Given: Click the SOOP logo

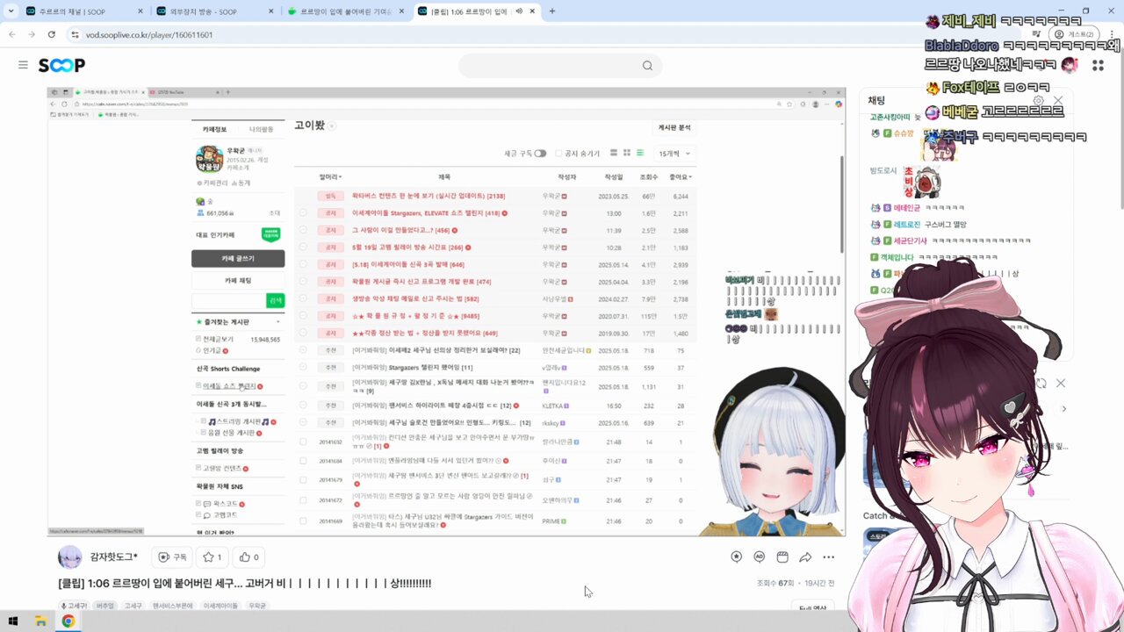Looking at the screenshot, I should tap(61, 65).
